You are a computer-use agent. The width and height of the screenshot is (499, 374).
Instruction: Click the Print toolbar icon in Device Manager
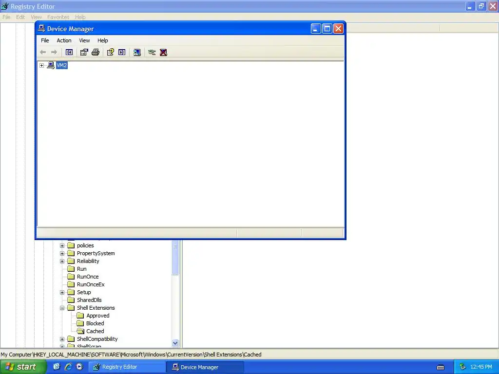[96, 52]
